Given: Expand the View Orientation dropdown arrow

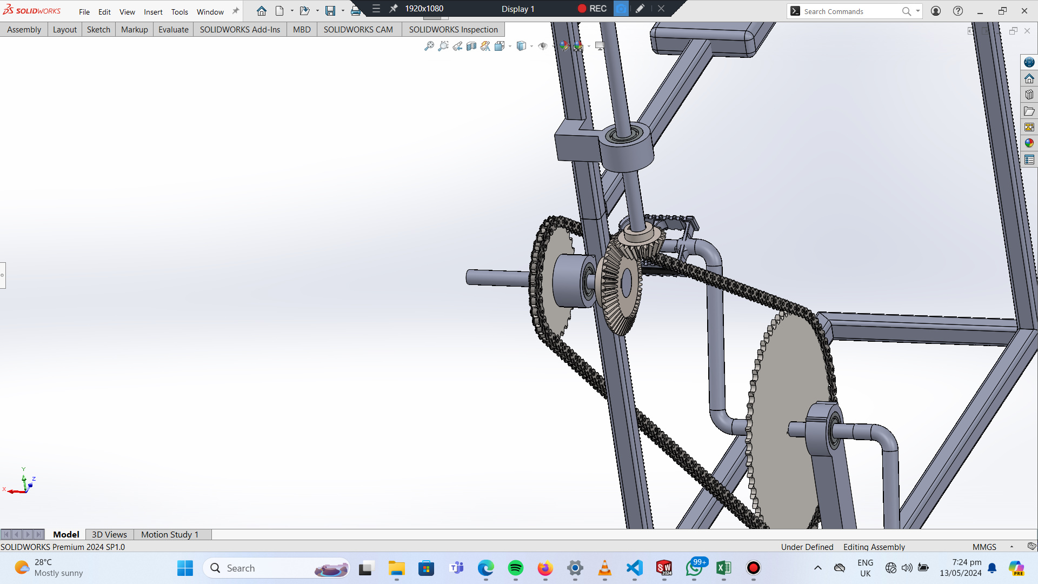Looking at the screenshot, I should [x=510, y=47].
